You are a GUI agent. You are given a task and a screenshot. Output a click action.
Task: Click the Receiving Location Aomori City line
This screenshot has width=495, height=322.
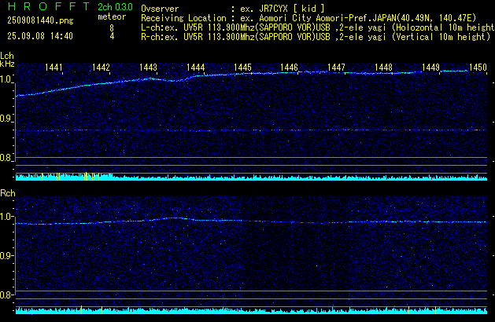tap(308, 18)
